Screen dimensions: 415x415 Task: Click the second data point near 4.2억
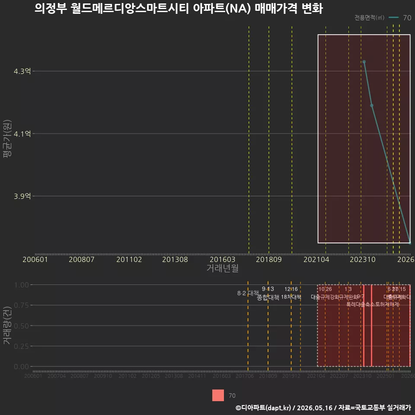(x=372, y=105)
